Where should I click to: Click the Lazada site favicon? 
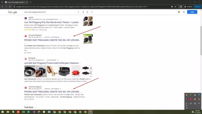26,18
